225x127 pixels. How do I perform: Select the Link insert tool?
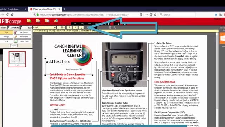point(6,41)
